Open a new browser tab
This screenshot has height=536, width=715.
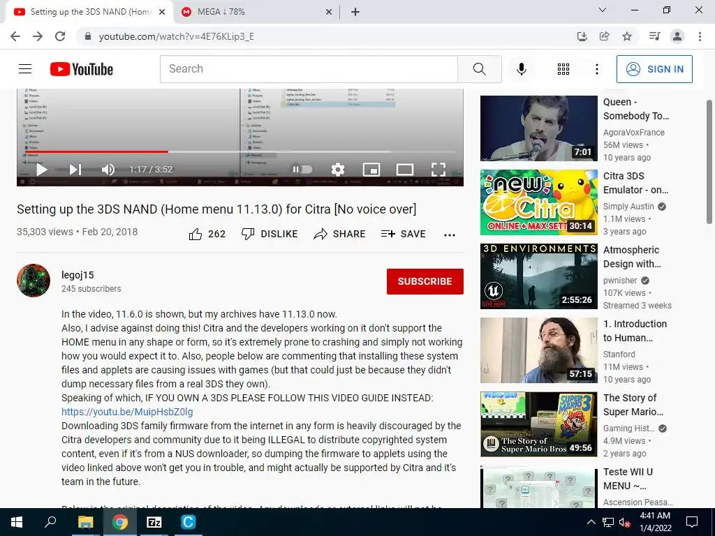click(x=355, y=13)
